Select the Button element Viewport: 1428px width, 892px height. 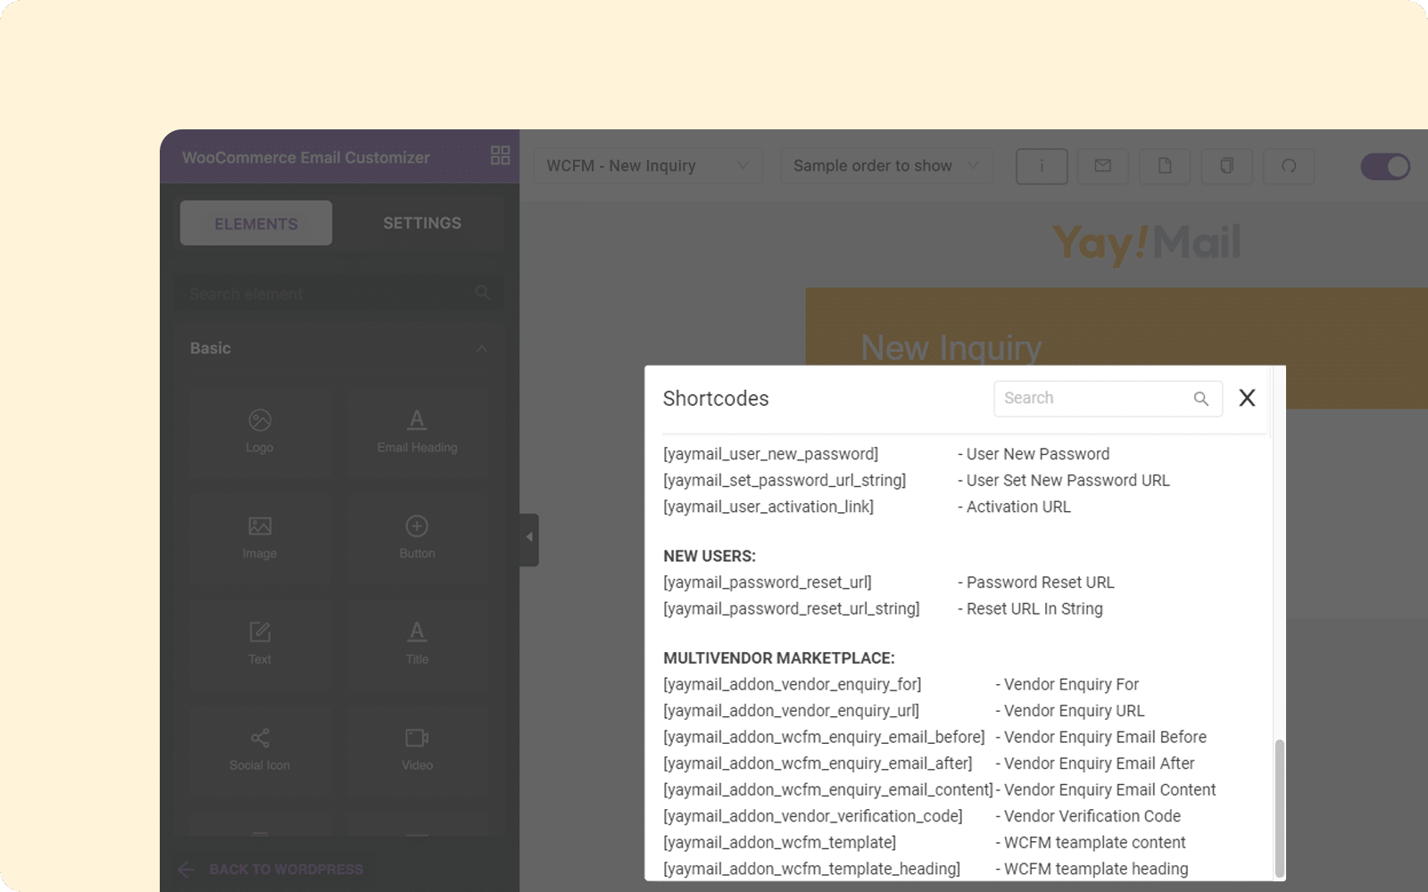coord(417,539)
